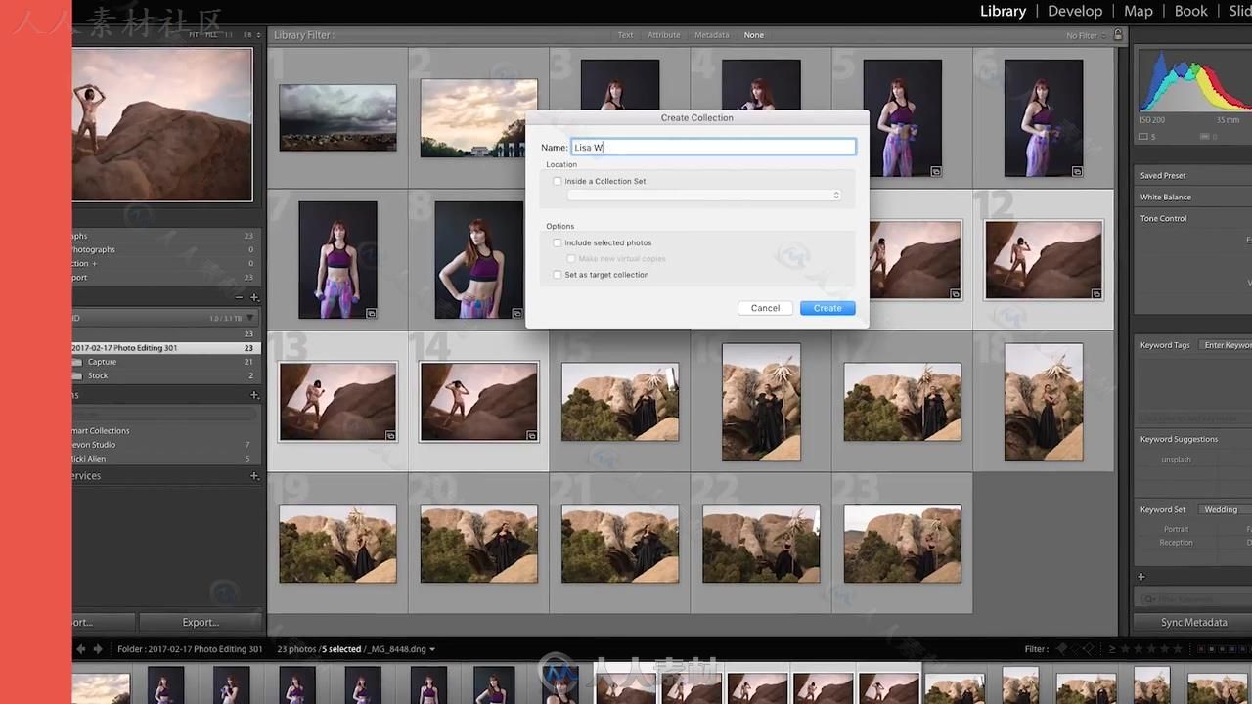Set the filmstrip star rating filter
Image resolution: width=1252 pixels, height=704 pixels.
1152,649
